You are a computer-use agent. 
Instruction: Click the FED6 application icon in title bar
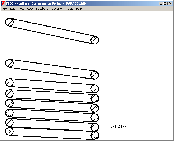[3, 3]
